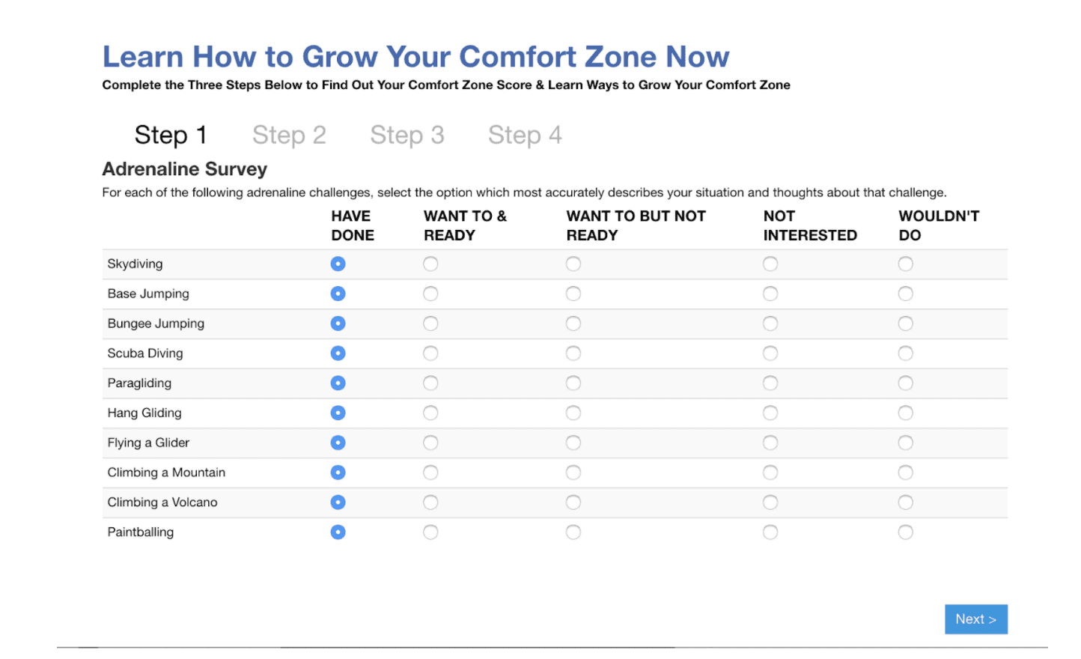This screenshot has height=659, width=1081.
Task: Choose Wouldn't Do for Scuba Diving
Action: coord(906,353)
